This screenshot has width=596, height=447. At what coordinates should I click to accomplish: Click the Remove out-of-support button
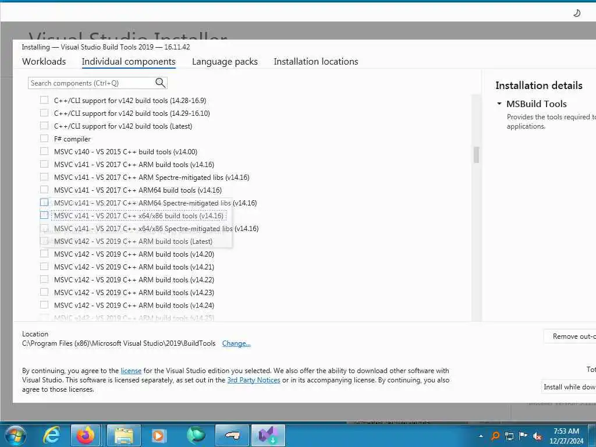point(570,336)
